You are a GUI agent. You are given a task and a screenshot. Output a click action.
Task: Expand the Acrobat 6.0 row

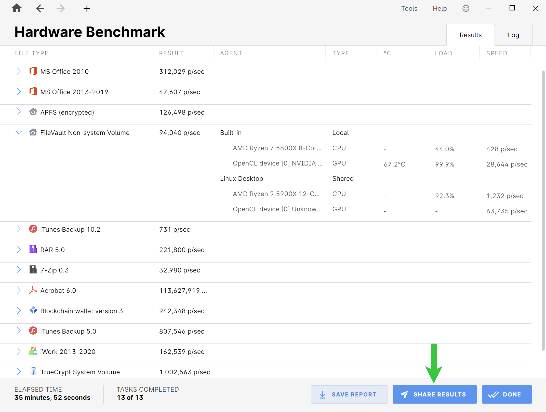point(19,290)
